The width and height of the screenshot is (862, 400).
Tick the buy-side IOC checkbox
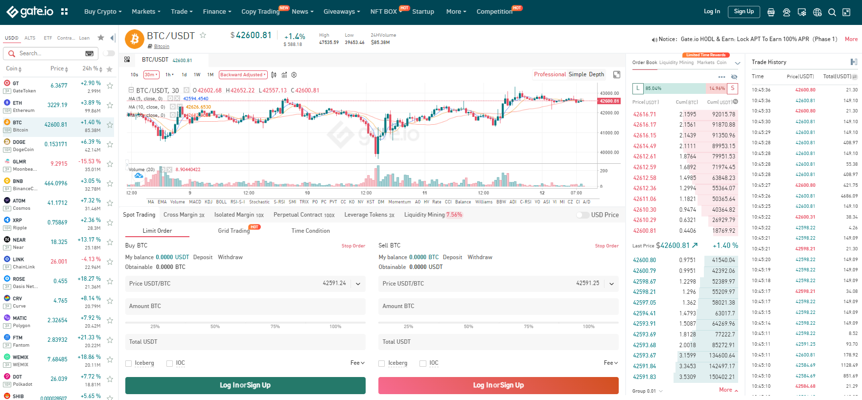169,363
